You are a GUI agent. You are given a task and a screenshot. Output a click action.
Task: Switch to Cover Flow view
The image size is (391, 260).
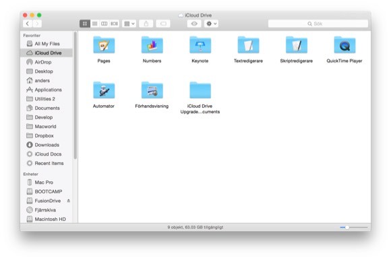pos(114,24)
